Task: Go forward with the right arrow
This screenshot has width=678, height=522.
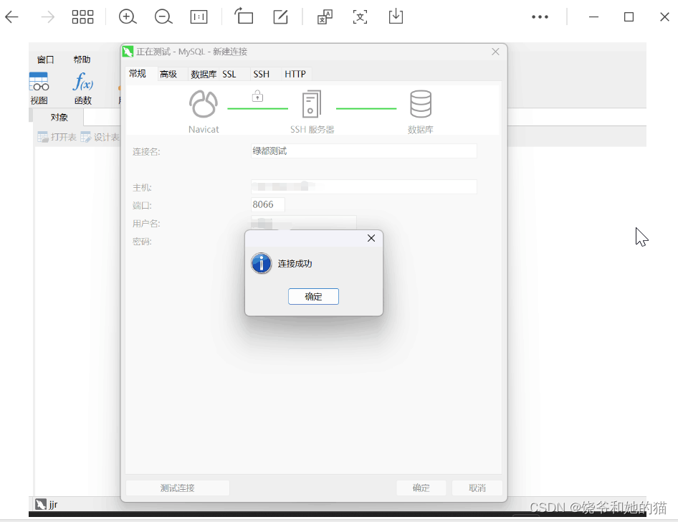Action: (x=47, y=17)
